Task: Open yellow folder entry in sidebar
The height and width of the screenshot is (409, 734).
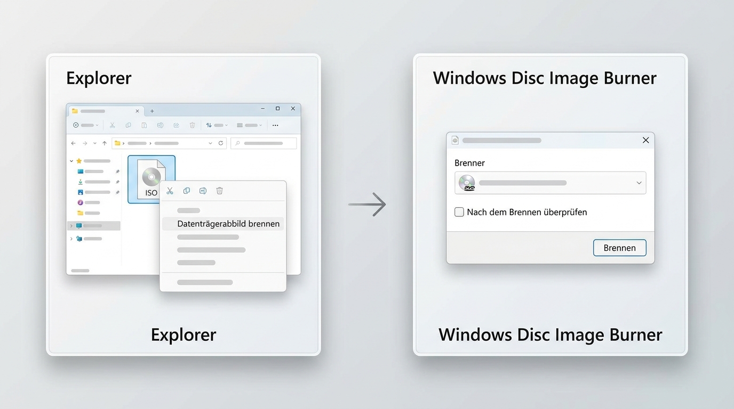Action: (x=89, y=213)
